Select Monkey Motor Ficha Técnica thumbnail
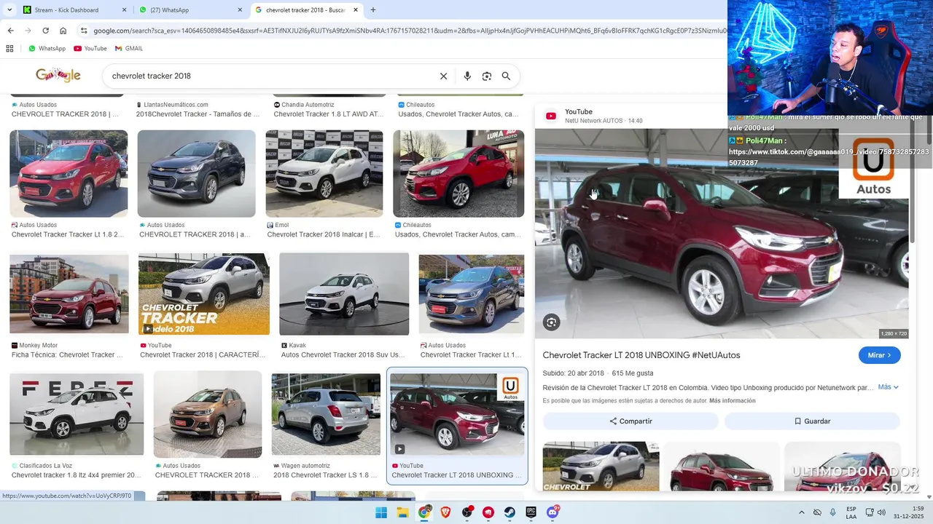Viewport: 933px width, 524px height. 69,294
